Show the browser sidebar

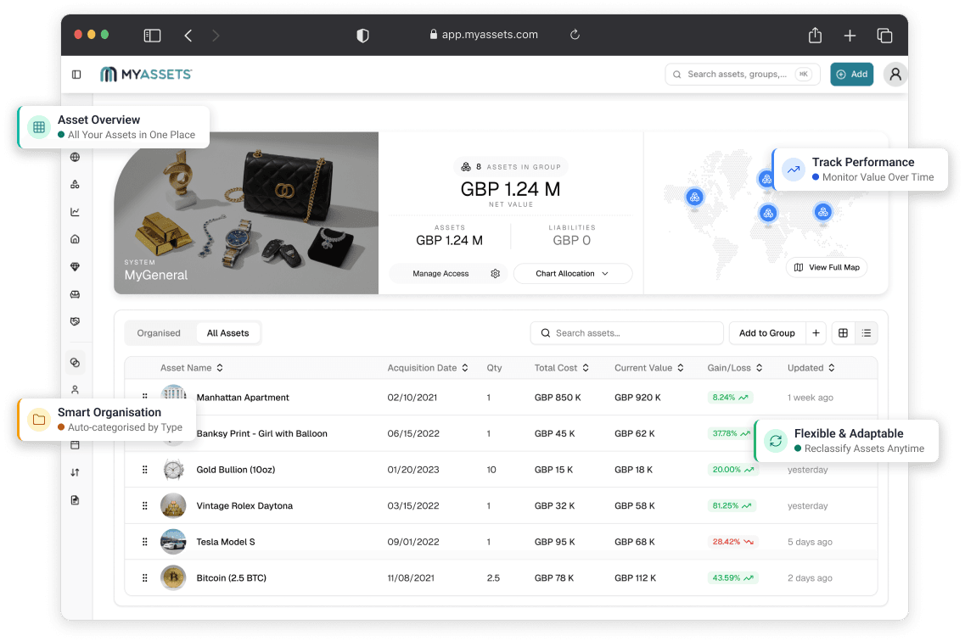[x=152, y=36]
